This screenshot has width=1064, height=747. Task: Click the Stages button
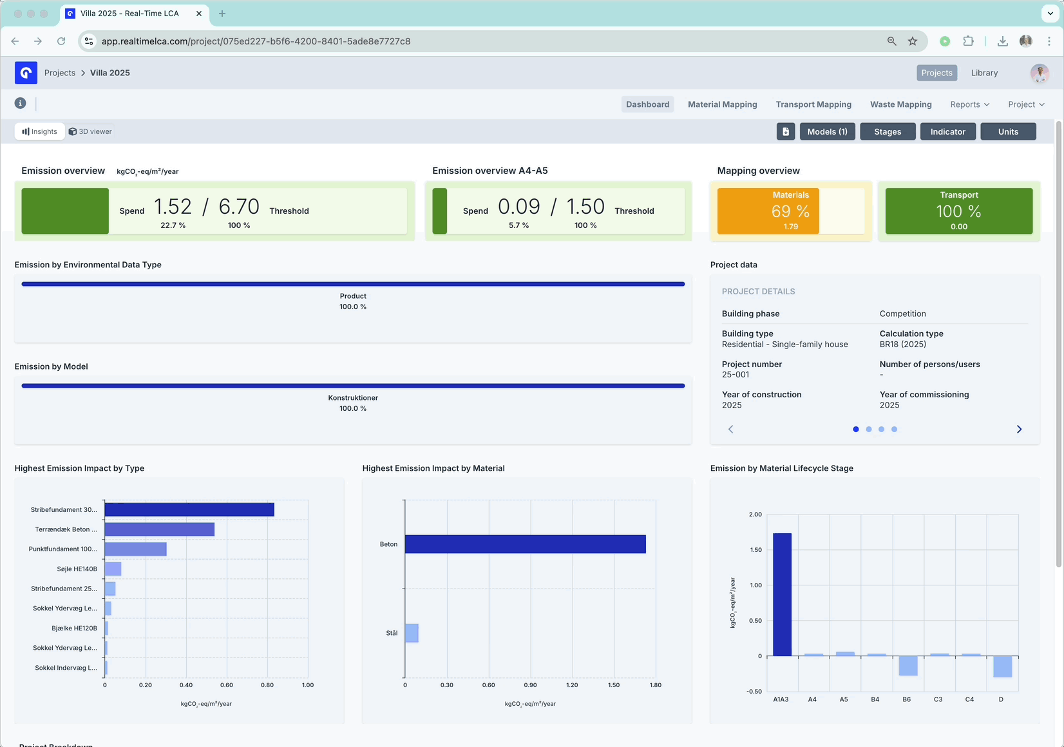(888, 131)
